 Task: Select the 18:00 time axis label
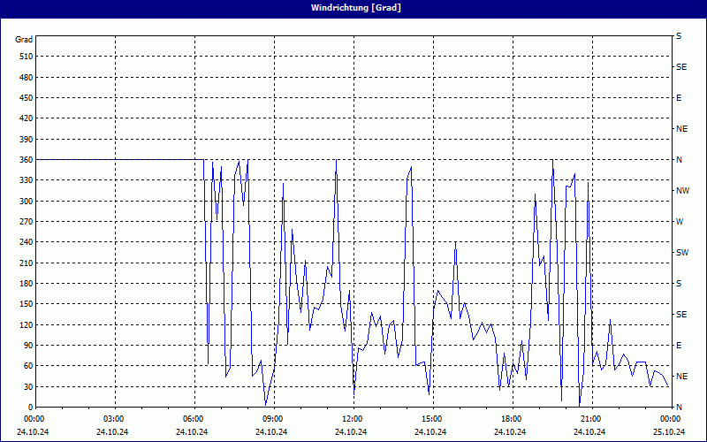[511, 418]
